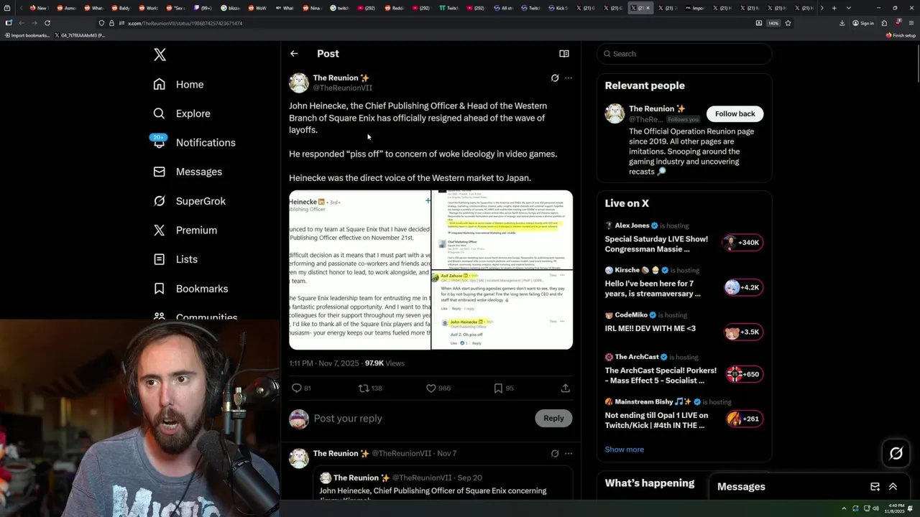Image resolution: width=920 pixels, height=517 pixels.
Task: Open the 'piss off' comment screenshot image
Action: click(502, 310)
